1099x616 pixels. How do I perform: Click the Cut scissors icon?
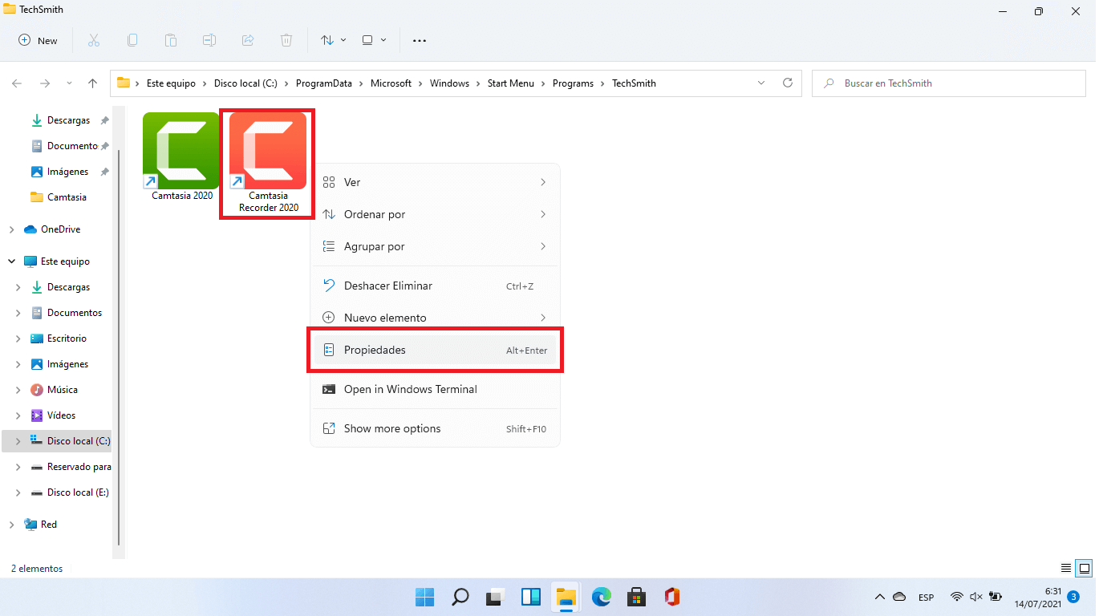tap(93, 40)
